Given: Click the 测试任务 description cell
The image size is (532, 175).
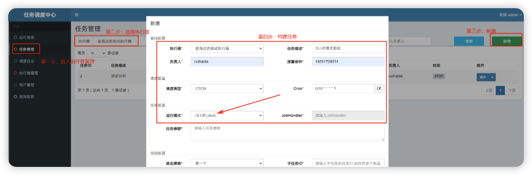Looking at the screenshot, I should point(118,76).
